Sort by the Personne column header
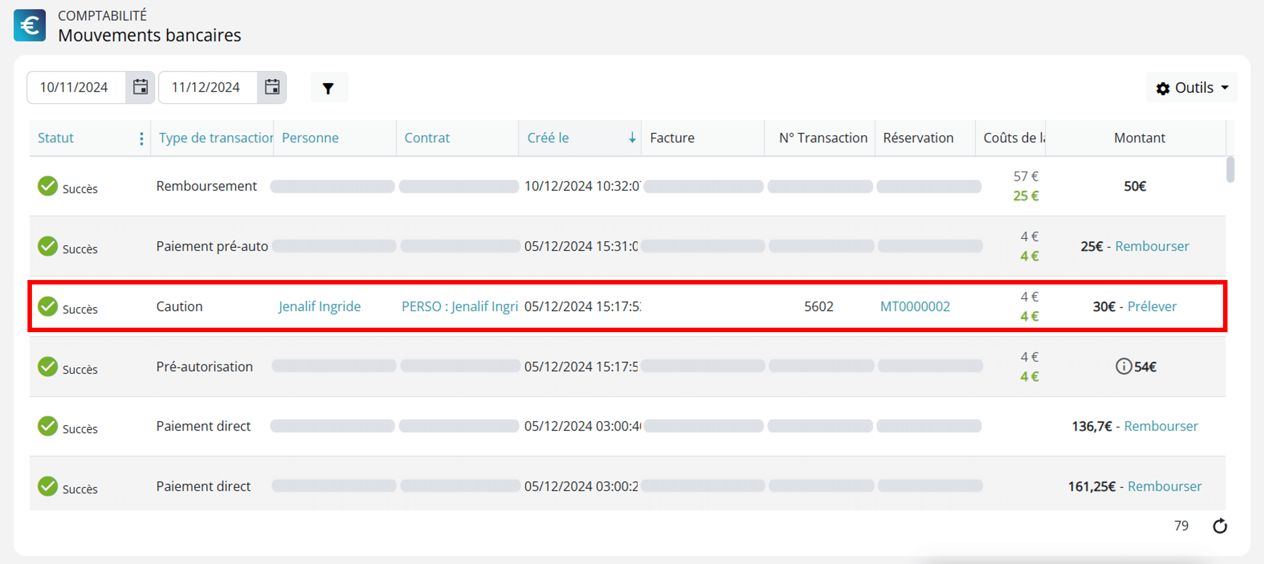The height and width of the screenshot is (564, 1264). [310, 138]
